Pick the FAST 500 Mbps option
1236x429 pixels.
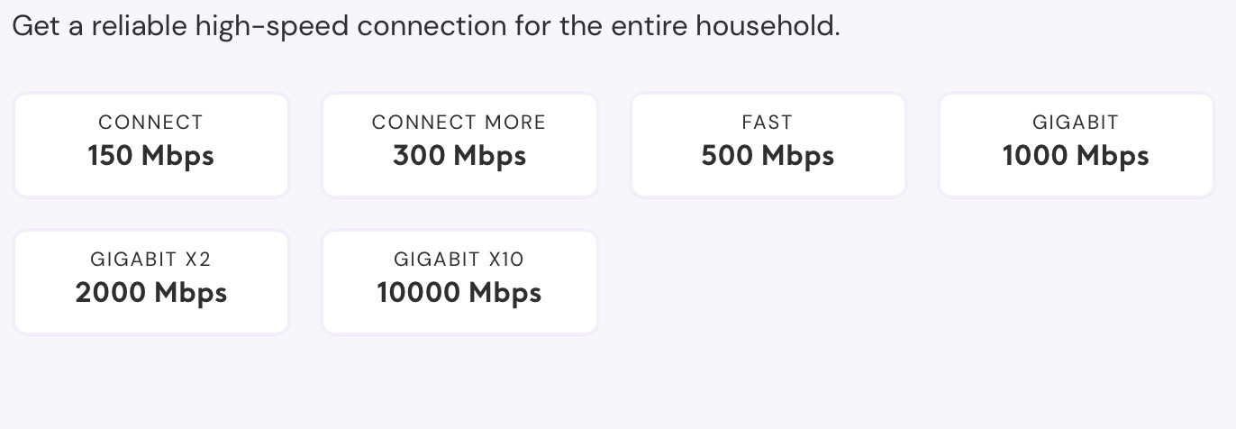(x=768, y=145)
